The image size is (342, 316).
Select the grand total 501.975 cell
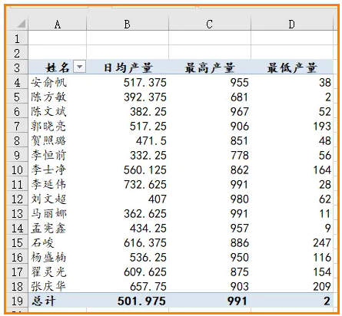[x=128, y=301]
